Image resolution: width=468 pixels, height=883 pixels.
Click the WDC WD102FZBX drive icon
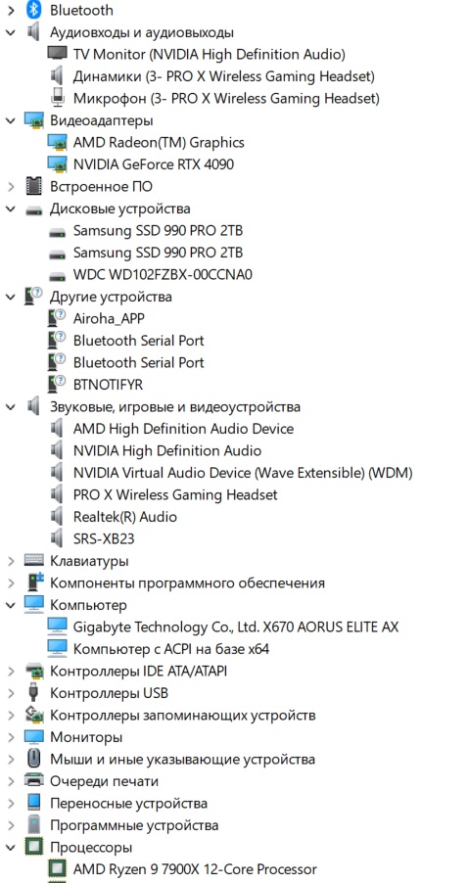[57, 275]
